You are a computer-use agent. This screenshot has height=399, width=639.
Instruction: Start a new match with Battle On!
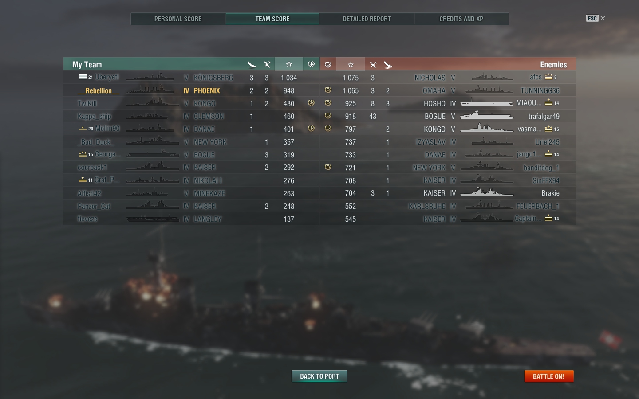coord(549,376)
